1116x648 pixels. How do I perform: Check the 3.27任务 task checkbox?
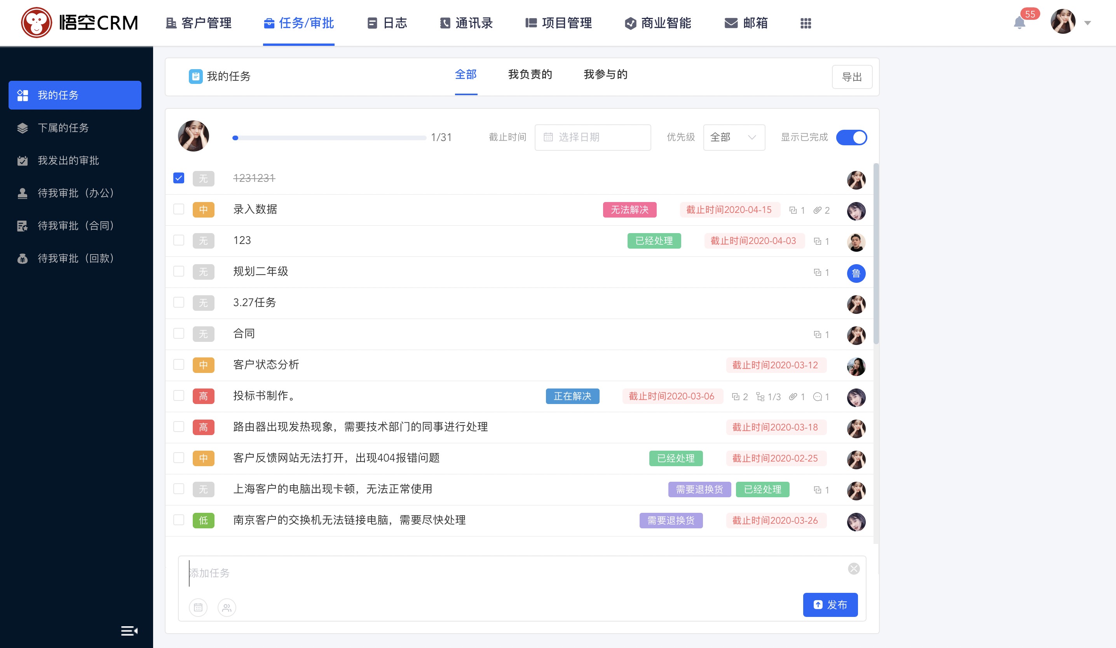tap(178, 302)
